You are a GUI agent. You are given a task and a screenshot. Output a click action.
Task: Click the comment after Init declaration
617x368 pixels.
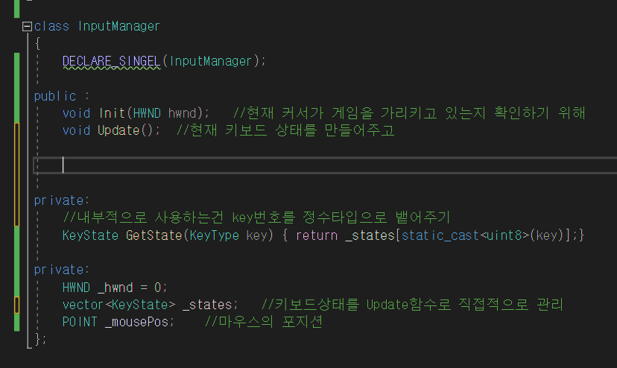[x=409, y=113]
